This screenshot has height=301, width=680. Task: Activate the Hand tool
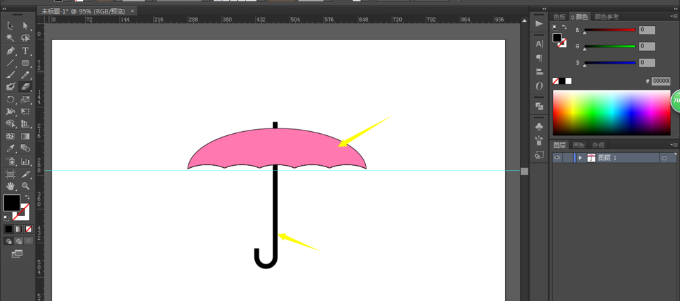point(11,185)
